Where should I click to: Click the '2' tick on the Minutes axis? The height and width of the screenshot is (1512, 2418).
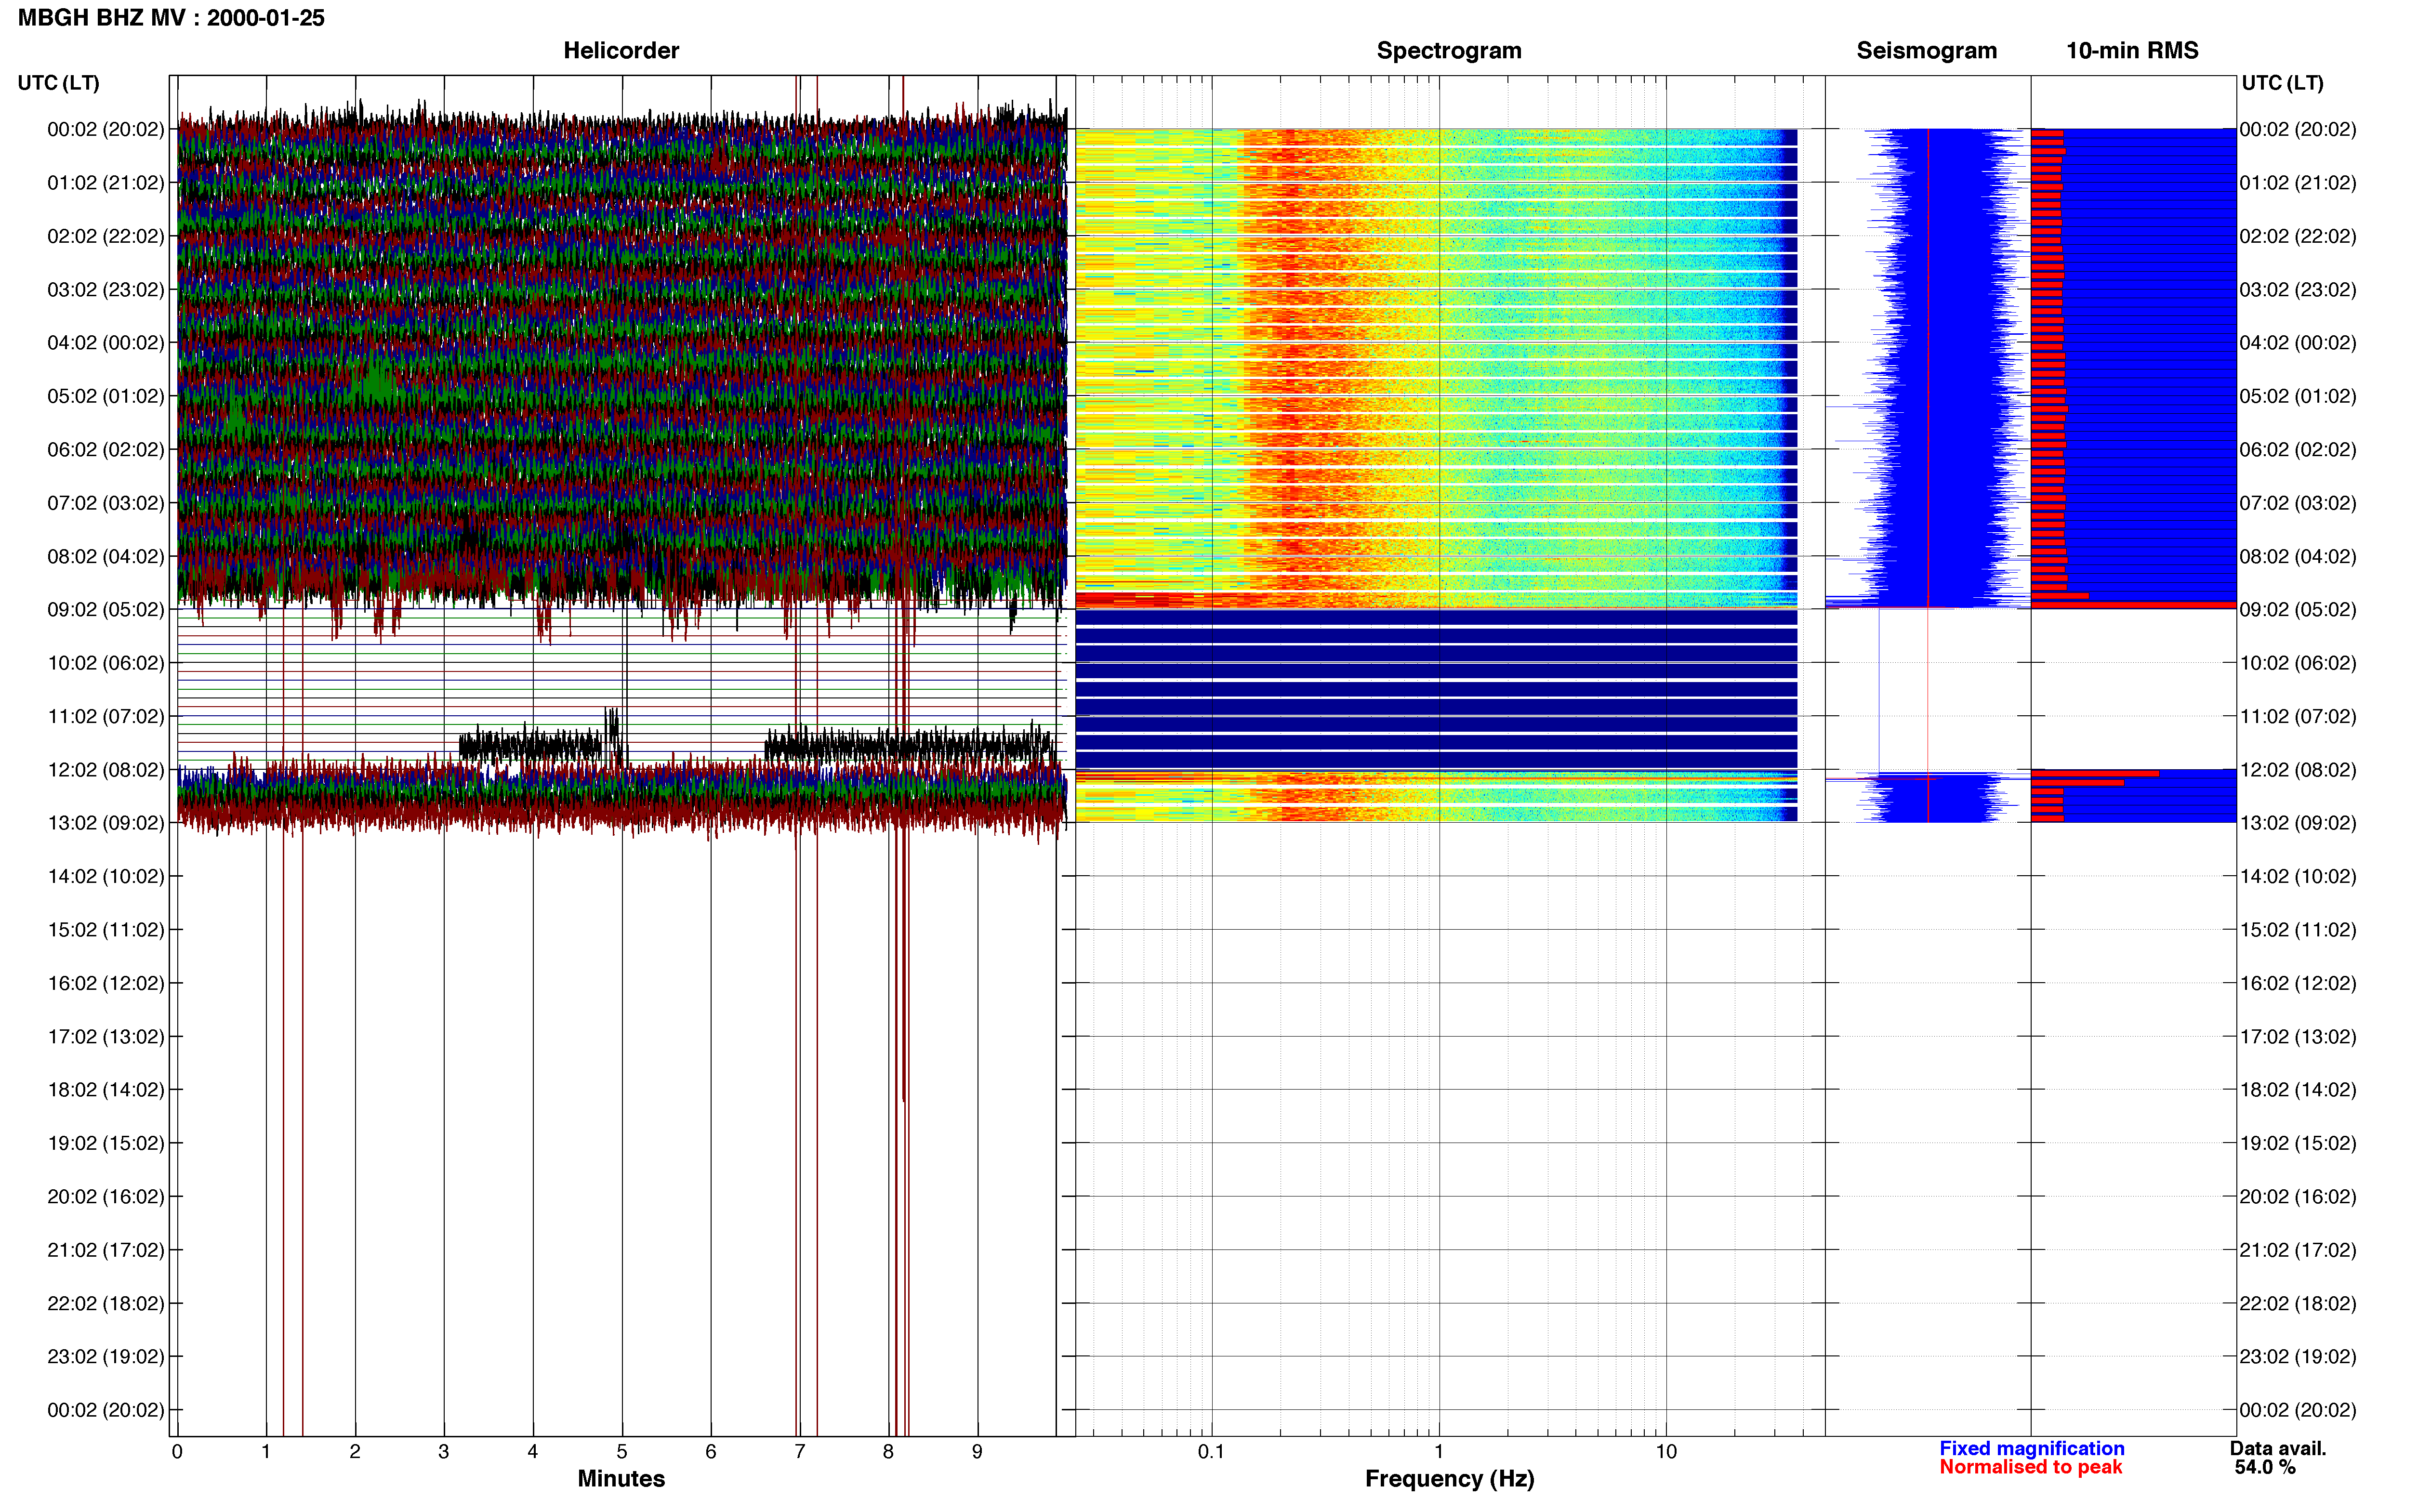click(x=355, y=1451)
